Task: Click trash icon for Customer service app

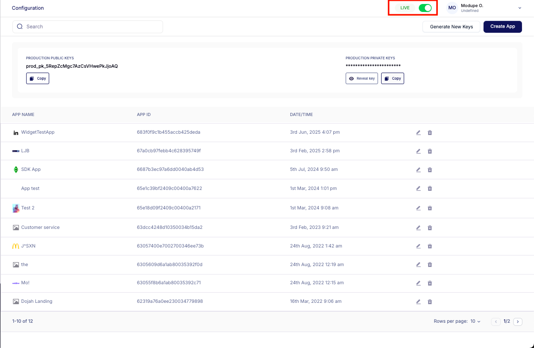Action: point(429,228)
